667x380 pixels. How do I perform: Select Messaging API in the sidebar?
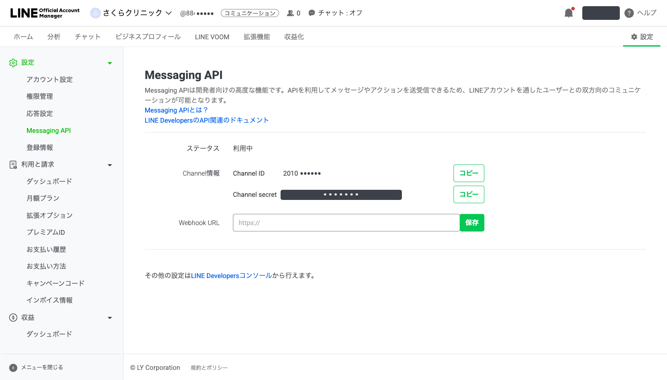(x=49, y=131)
